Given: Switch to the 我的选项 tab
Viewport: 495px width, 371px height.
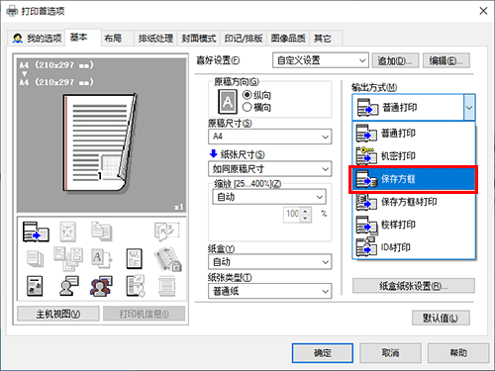Looking at the screenshot, I should pyautogui.click(x=37, y=39).
